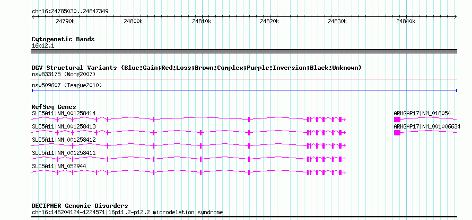Open SLC5A11|NM_052944 transcript label
472x220 pixels.
[59, 166]
